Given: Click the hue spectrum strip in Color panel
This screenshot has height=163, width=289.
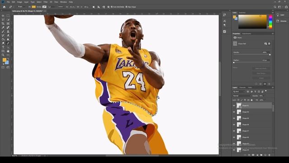Looking at the screenshot, I should pyautogui.click(x=270, y=22).
